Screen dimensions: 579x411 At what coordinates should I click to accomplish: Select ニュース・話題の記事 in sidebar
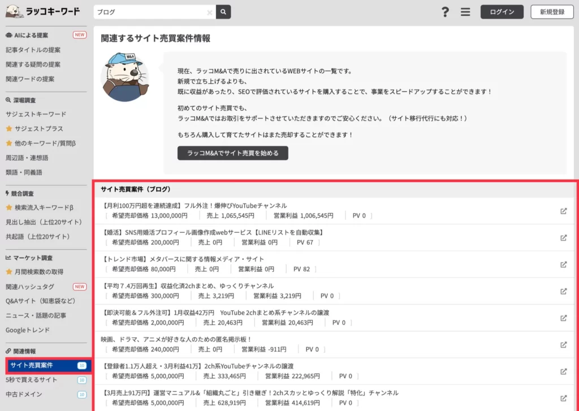tap(36, 316)
